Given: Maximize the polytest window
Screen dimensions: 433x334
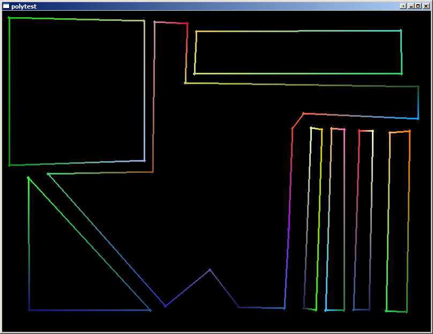Looking at the screenshot, I should pos(418,6).
